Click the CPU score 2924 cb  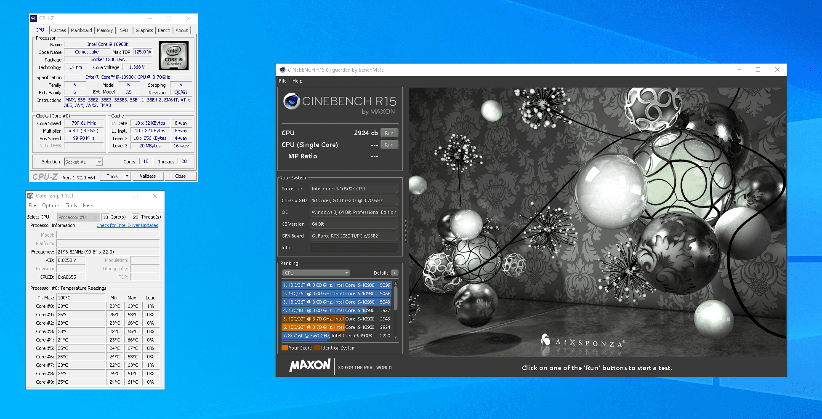pos(366,133)
